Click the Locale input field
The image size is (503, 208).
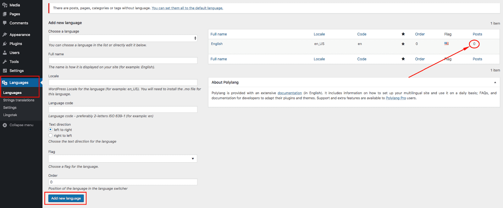coord(123,82)
